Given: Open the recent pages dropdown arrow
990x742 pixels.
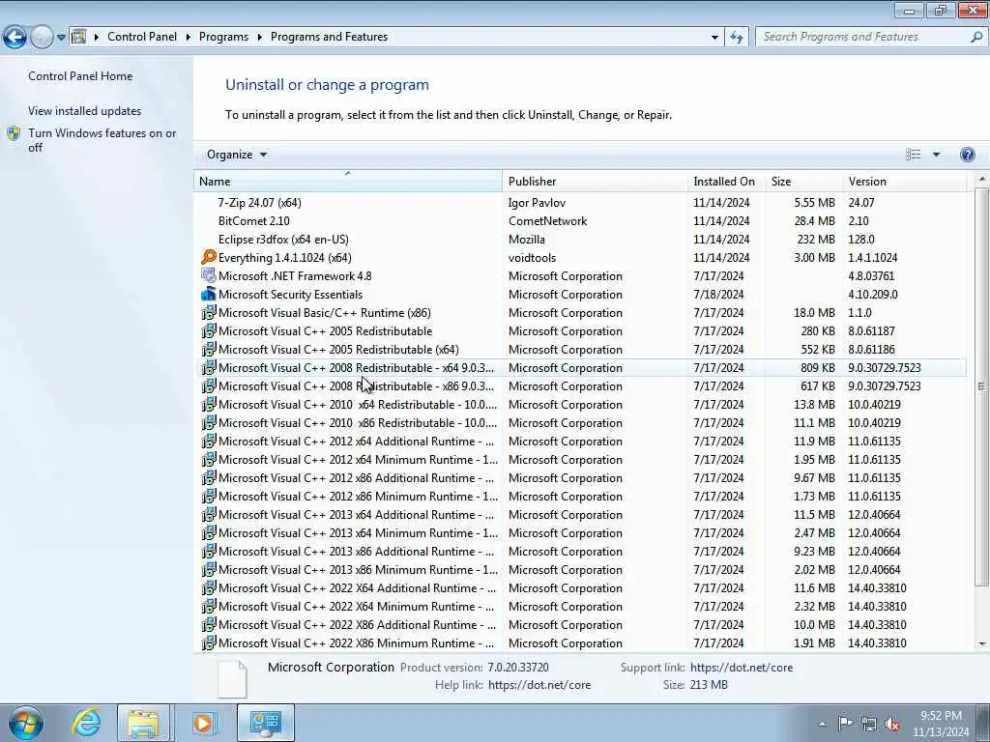Looking at the screenshot, I should [61, 38].
